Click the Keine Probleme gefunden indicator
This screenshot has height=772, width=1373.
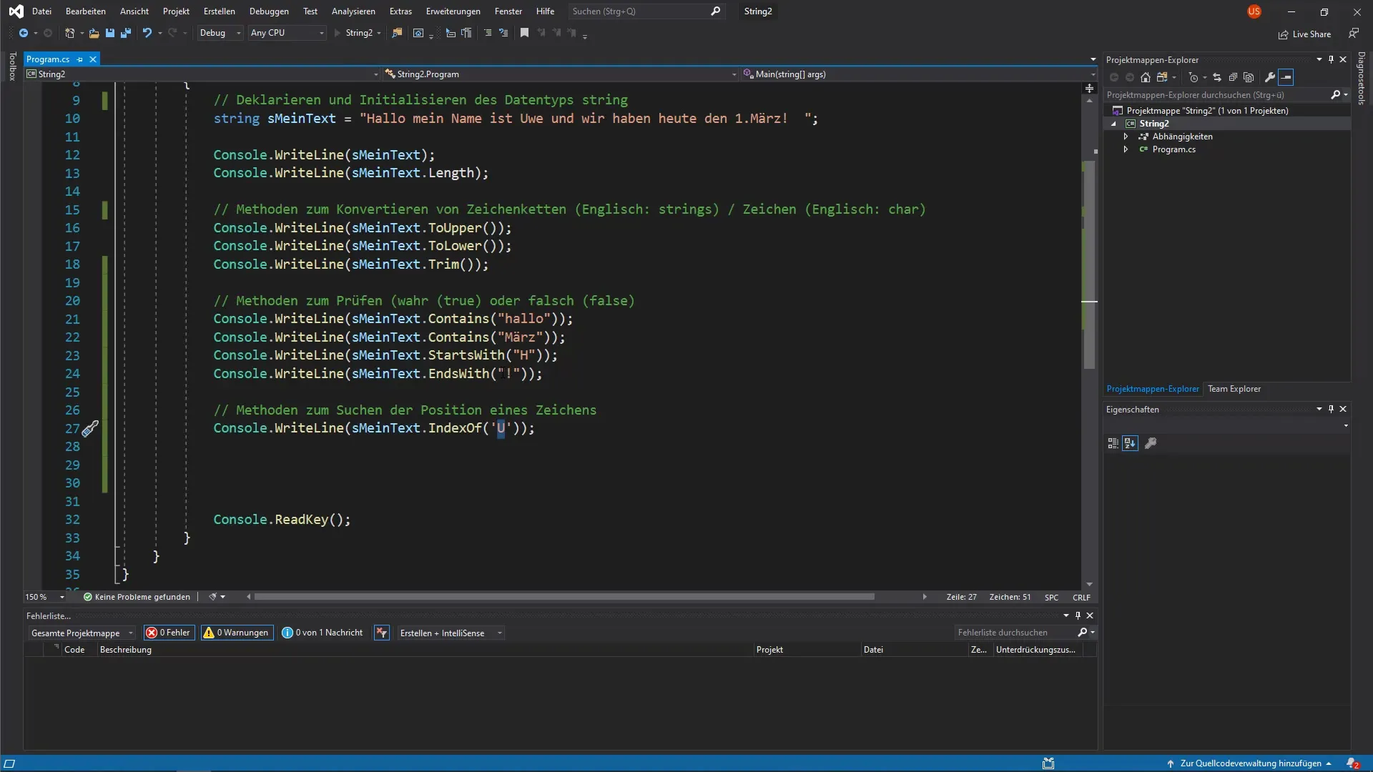tap(137, 597)
